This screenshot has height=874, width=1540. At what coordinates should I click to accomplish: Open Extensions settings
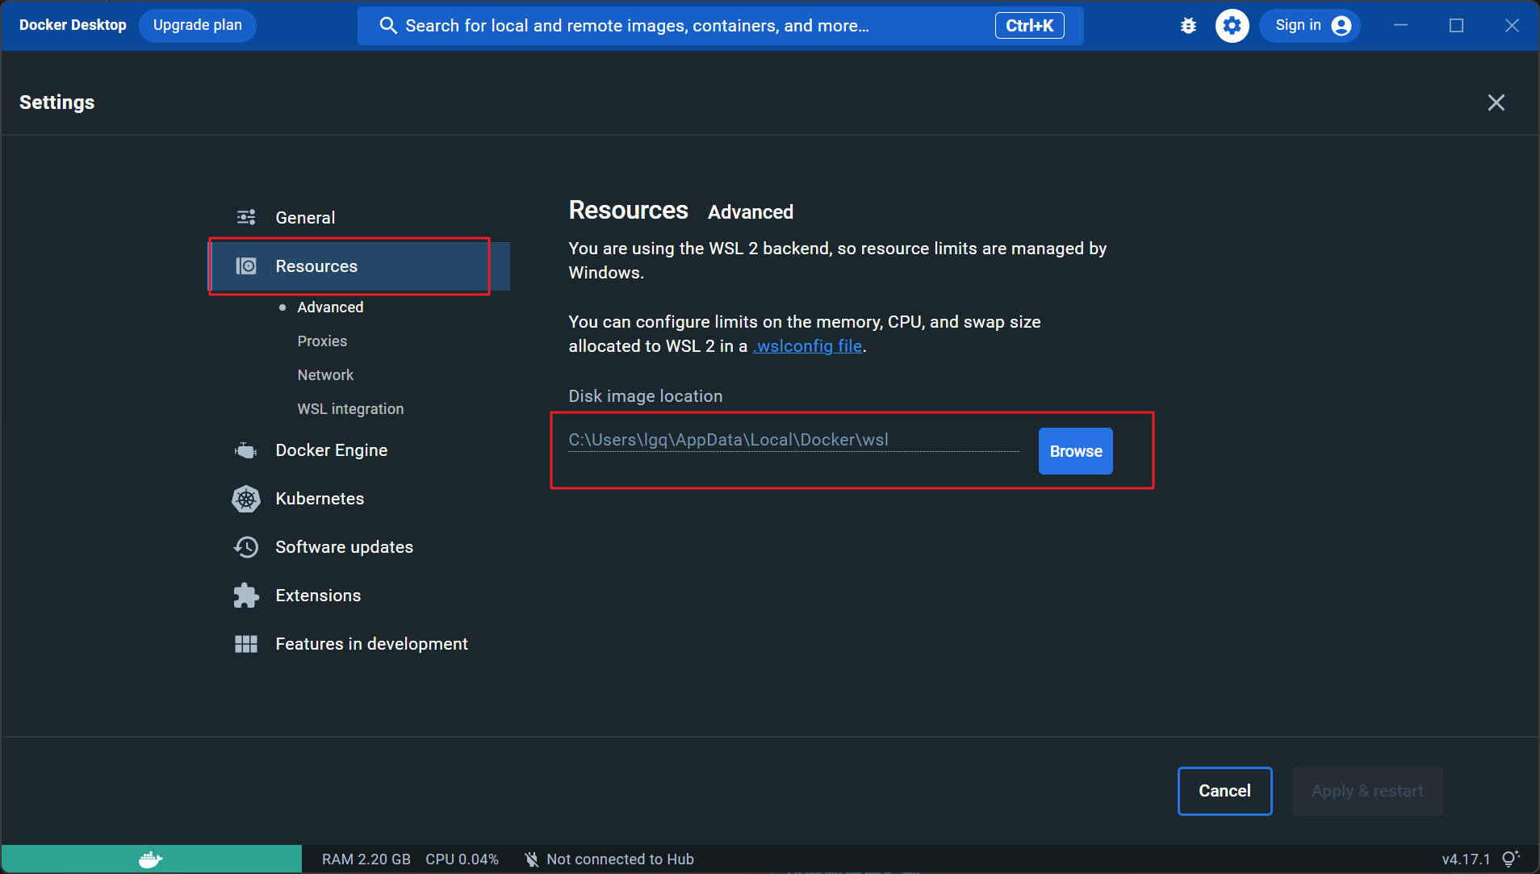click(359, 596)
